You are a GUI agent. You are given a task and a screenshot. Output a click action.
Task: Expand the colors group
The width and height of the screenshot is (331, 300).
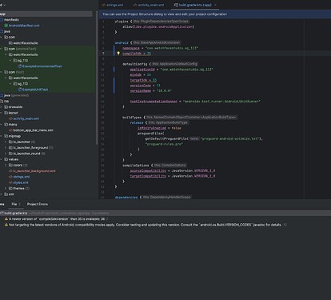point(6,166)
